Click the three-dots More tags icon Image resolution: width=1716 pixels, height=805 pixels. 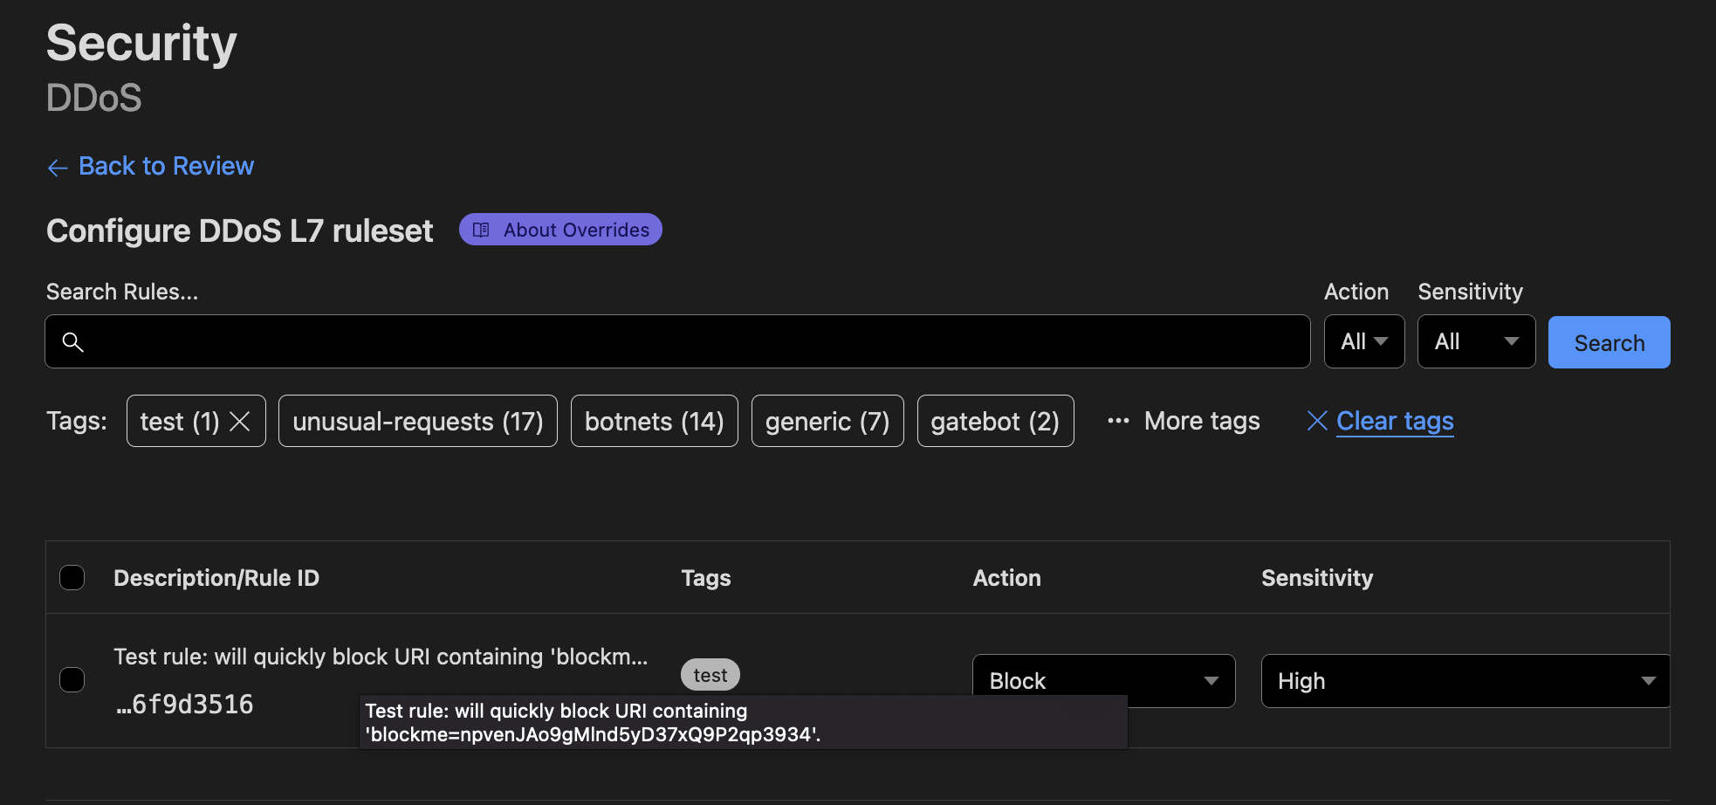(x=1118, y=421)
